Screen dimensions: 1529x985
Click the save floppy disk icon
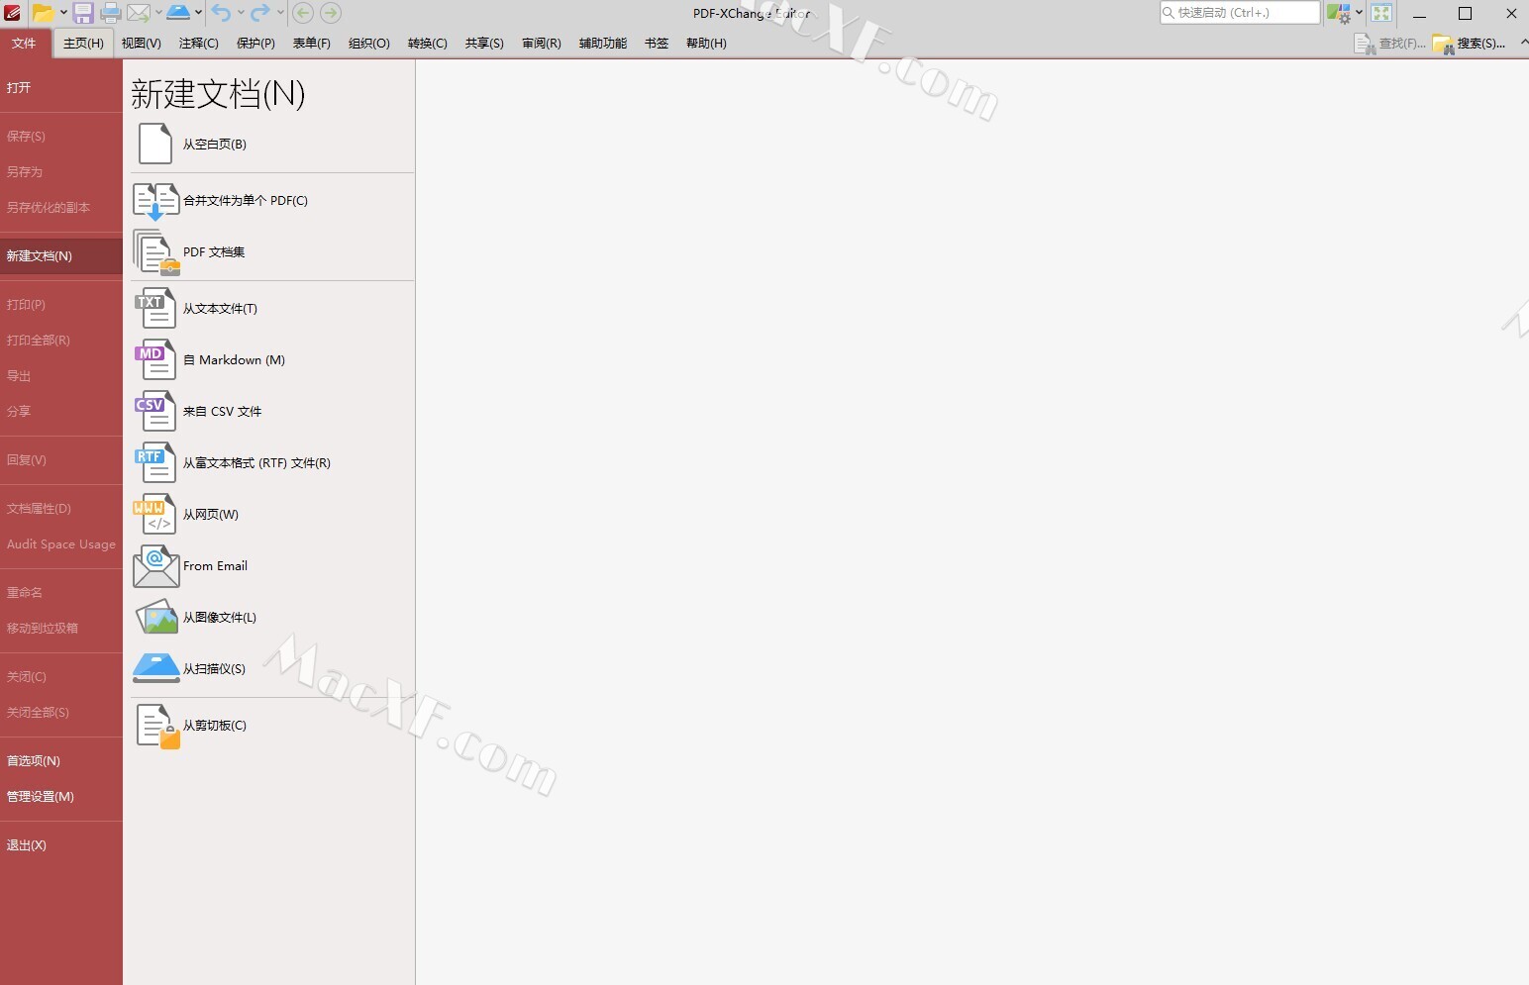pos(83,13)
